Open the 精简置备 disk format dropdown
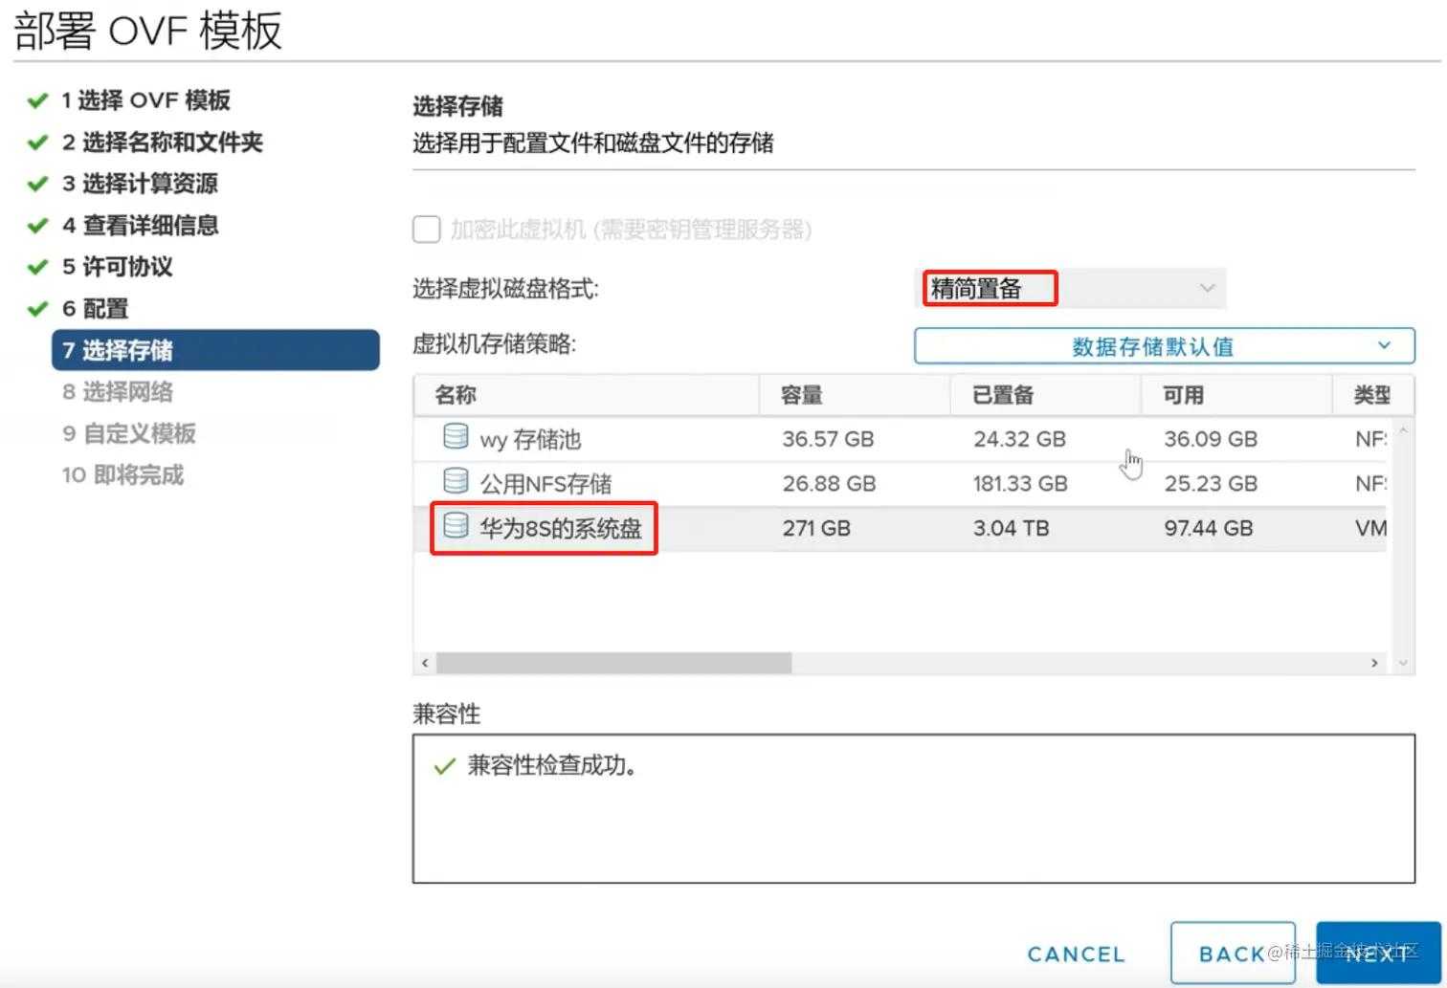 (x=1070, y=288)
